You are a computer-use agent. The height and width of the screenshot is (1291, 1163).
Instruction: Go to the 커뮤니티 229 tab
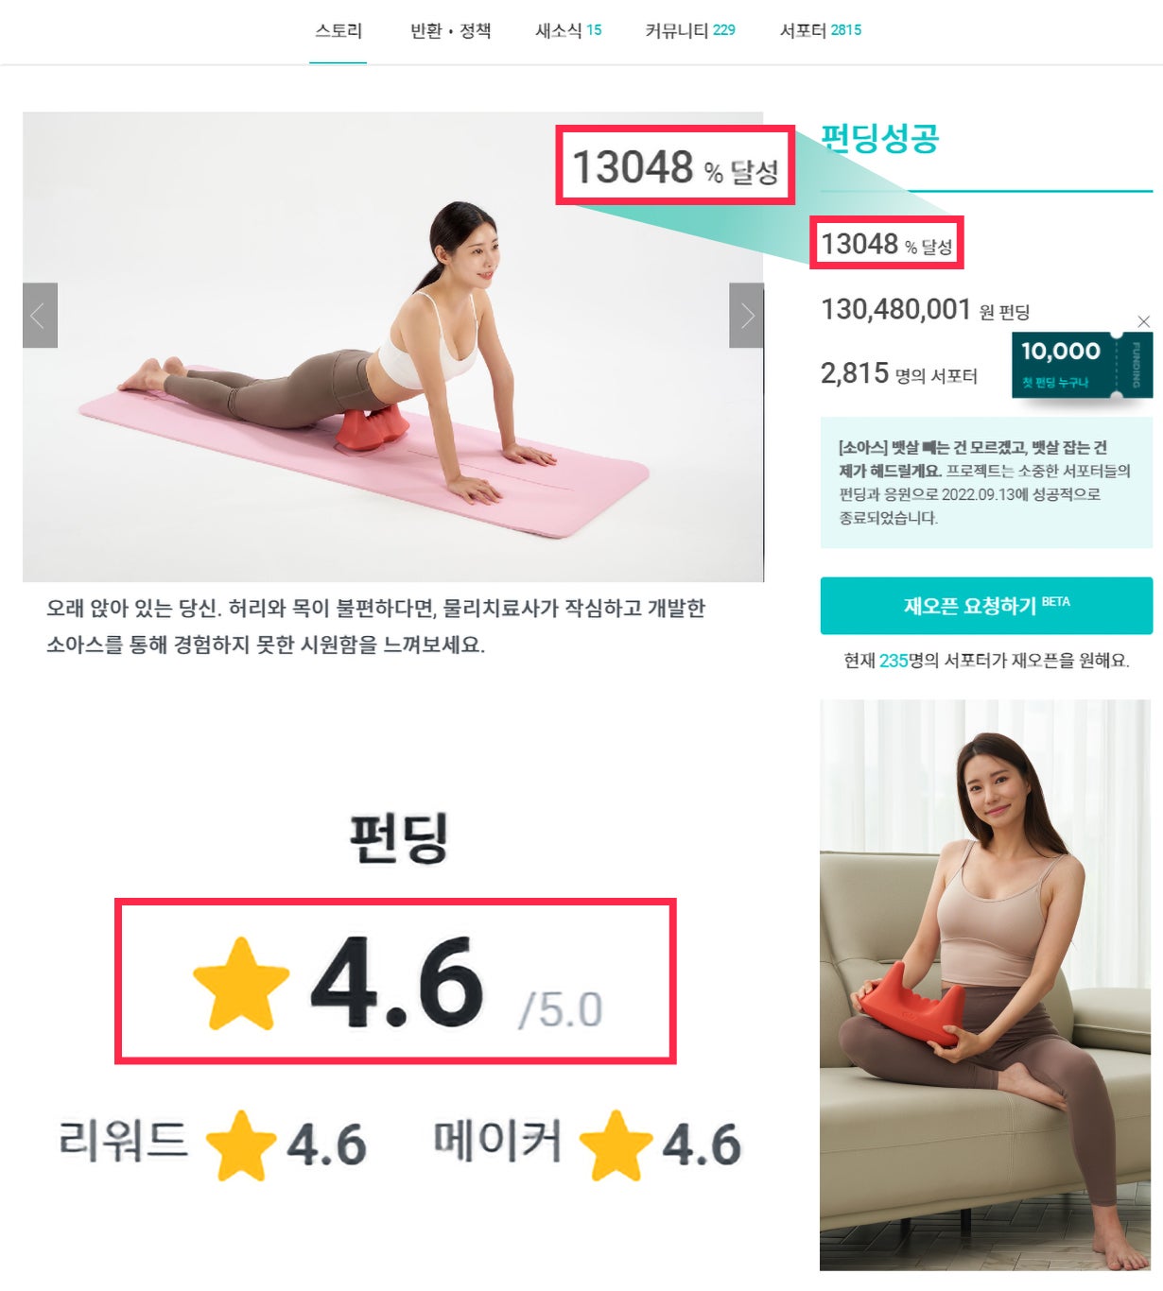[690, 31]
